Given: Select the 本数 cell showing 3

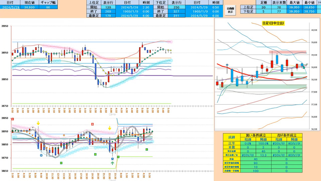Looking at the screenshot, I should [263, 147].
